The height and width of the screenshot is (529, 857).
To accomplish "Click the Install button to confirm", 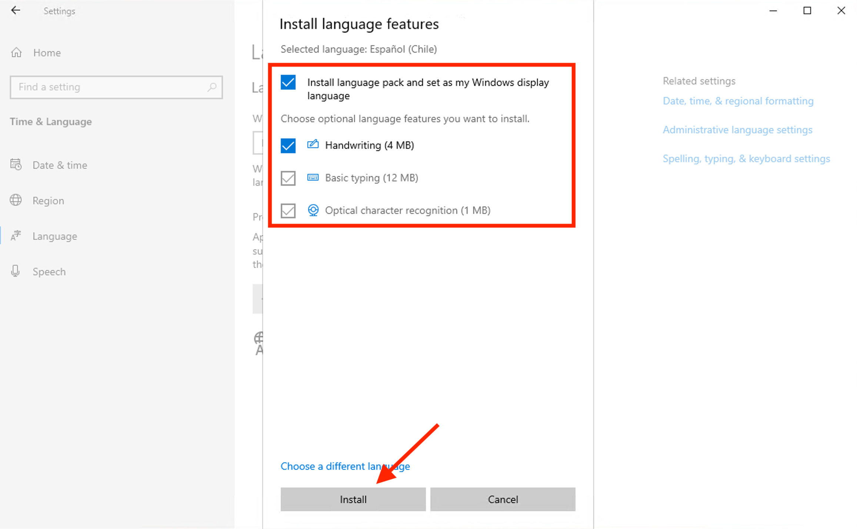I will pyautogui.click(x=353, y=499).
